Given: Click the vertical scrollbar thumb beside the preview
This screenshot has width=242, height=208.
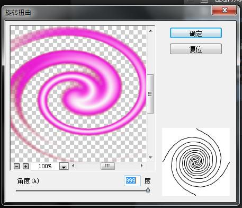Looking at the screenshot, I should [x=150, y=94].
